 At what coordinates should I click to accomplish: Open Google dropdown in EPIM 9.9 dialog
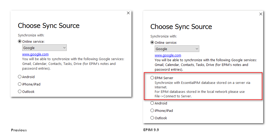click(x=177, y=49)
